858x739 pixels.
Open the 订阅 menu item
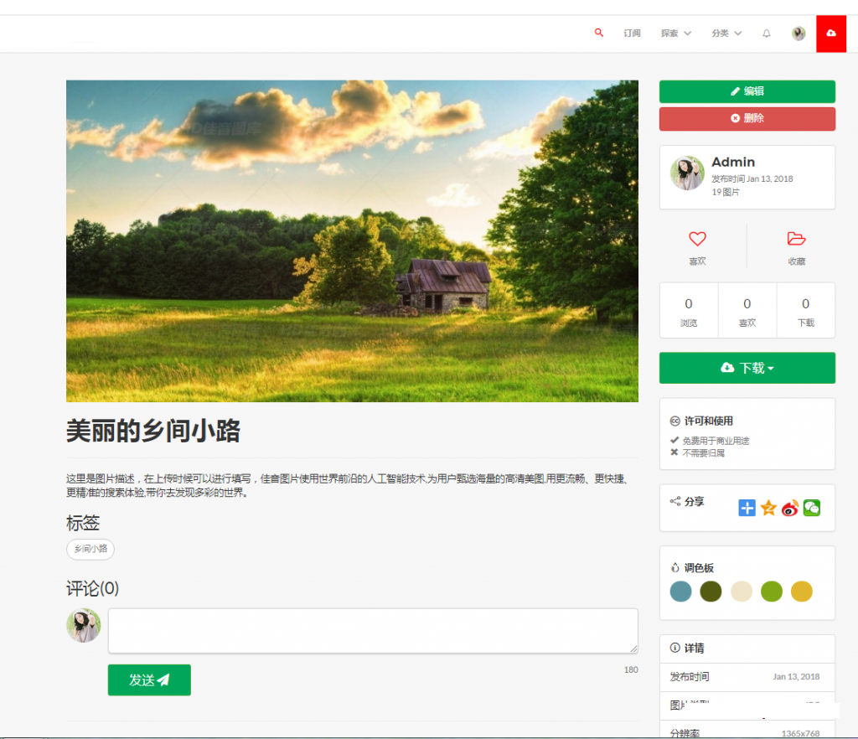coord(632,34)
